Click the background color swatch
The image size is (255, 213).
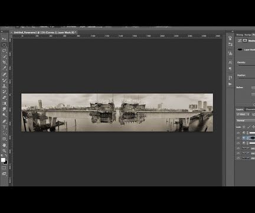(6, 163)
